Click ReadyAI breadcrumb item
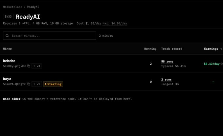Image resolution: width=223 pixels, height=136 pixels. tap(33, 7)
